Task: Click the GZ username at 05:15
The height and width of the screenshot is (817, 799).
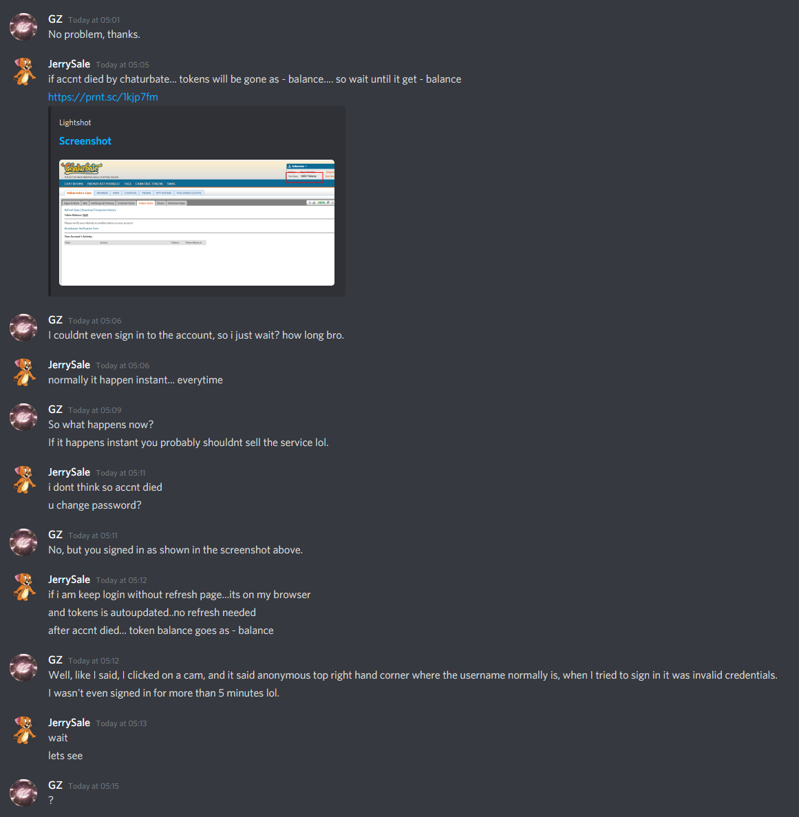Action: point(55,785)
